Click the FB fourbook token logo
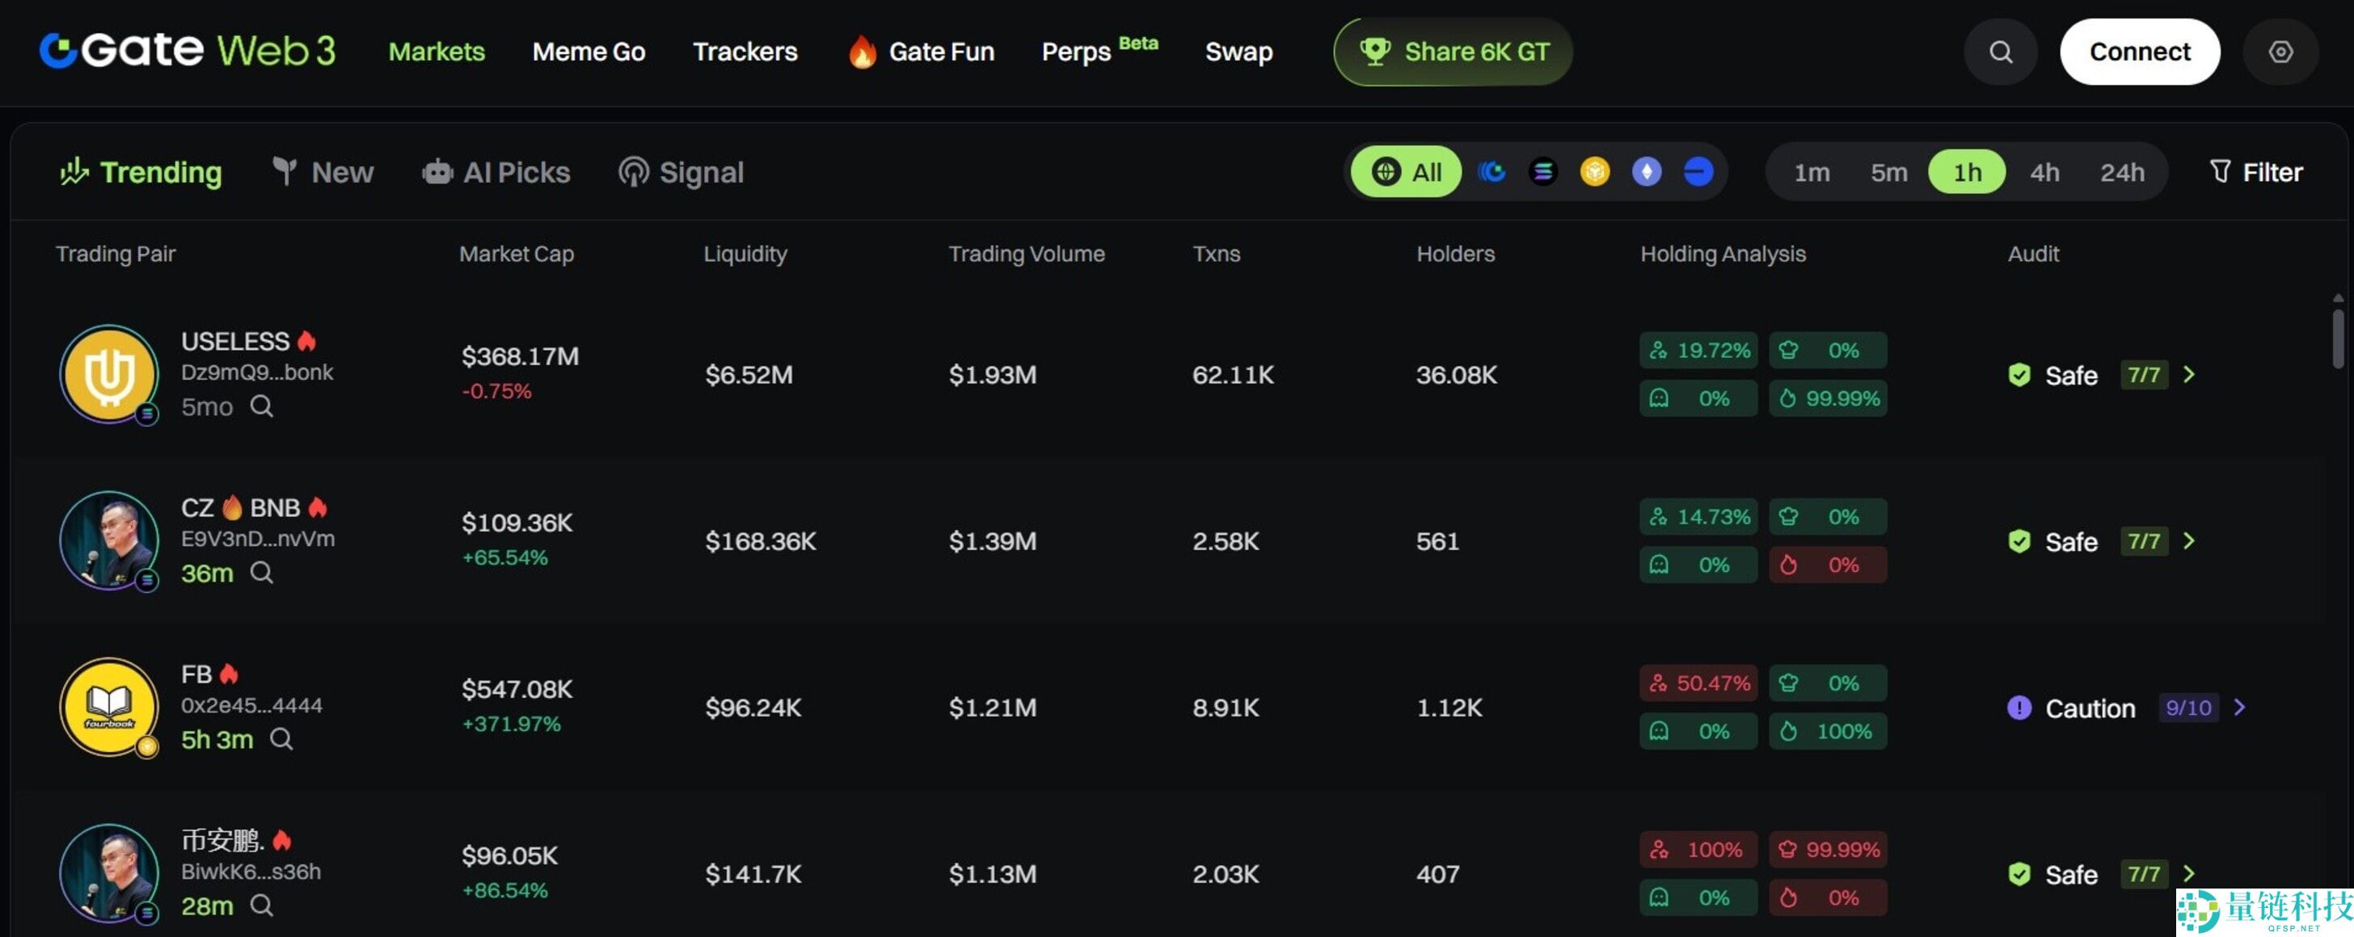The width and height of the screenshot is (2354, 937). pos(110,706)
